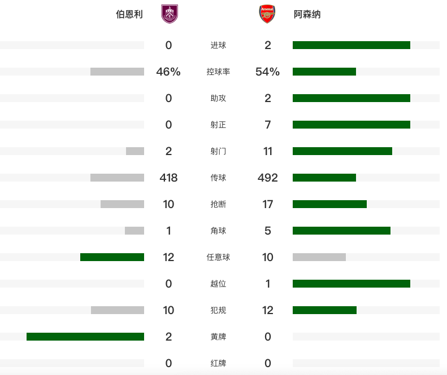The width and height of the screenshot is (447, 375).
Task: Click Arsenal's green 角球 bar
Action: pos(341,231)
